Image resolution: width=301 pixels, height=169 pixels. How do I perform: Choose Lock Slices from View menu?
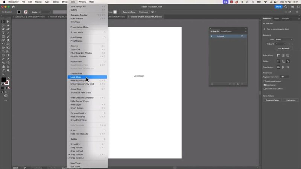[87, 77]
